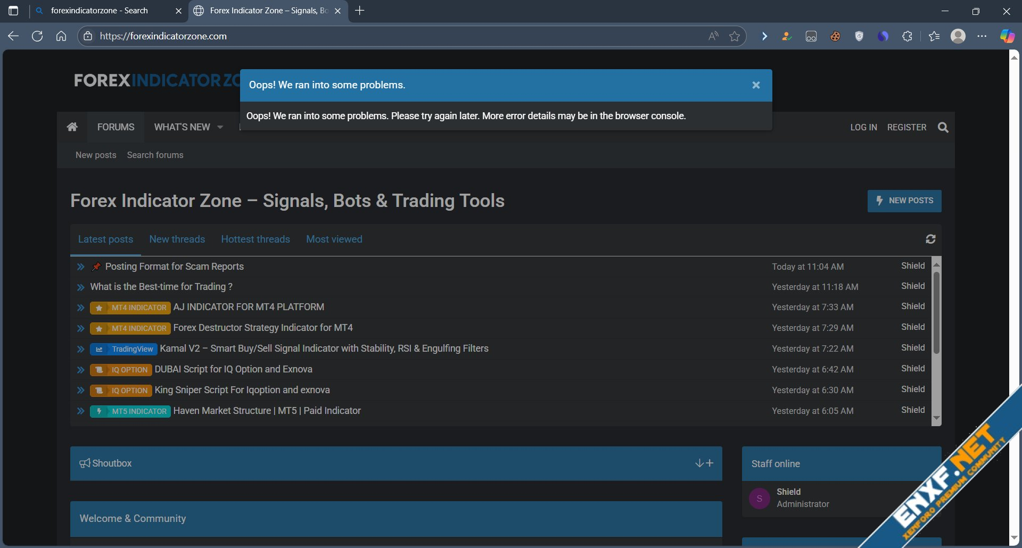Open the Forums menu item
The image size is (1022, 548).
pyautogui.click(x=116, y=127)
